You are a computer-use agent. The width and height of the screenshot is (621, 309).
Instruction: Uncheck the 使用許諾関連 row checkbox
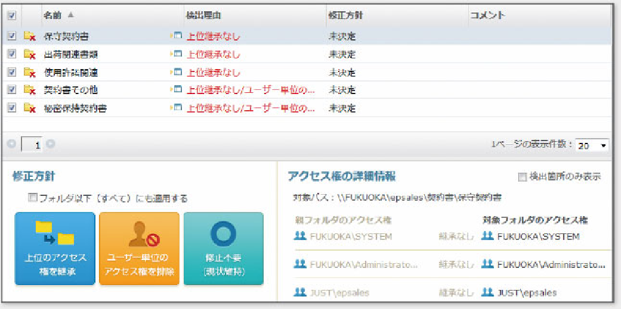[x=12, y=72]
